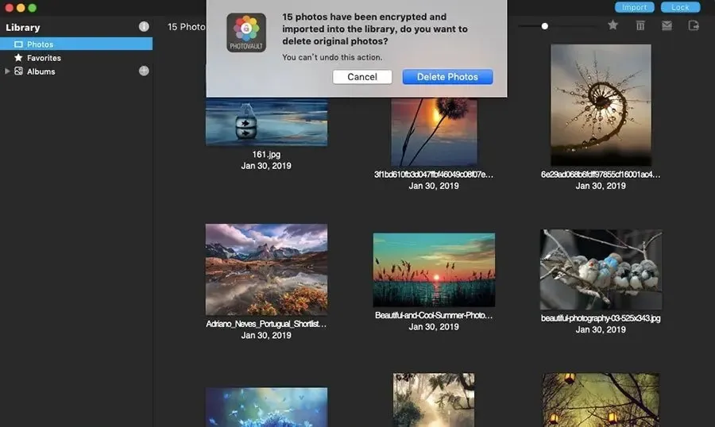Click the trash delete icon in toolbar
This screenshot has width=715, height=427.
[x=640, y=25]
